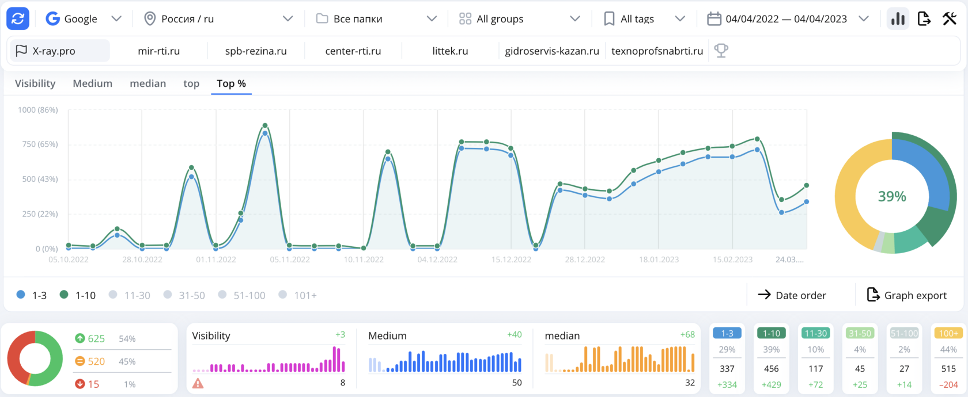Screen dimensions: 968x397
Task: Click the Visibility warning triangle icon
Action: [198, 383]
